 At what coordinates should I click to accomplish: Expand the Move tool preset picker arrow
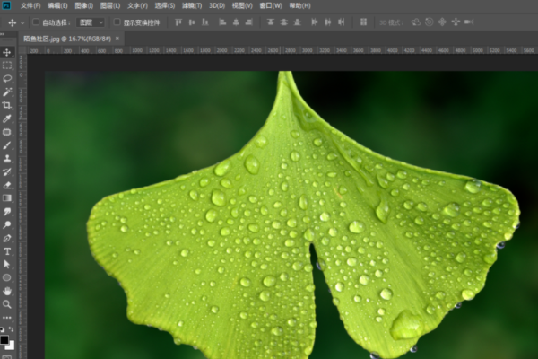[x=22, y=23]
